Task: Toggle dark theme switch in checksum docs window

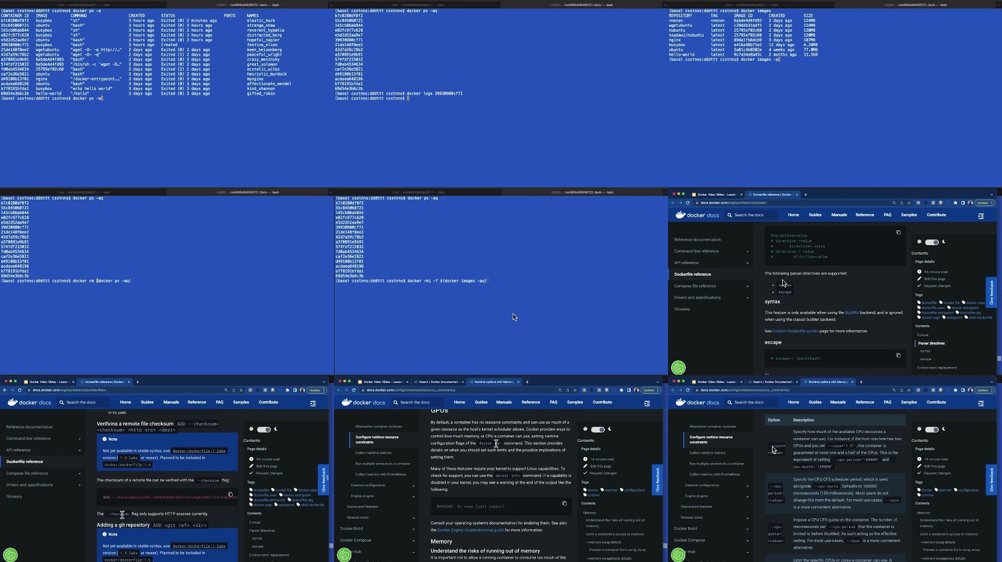Action: pyautogui.click(x=264, y=430)
